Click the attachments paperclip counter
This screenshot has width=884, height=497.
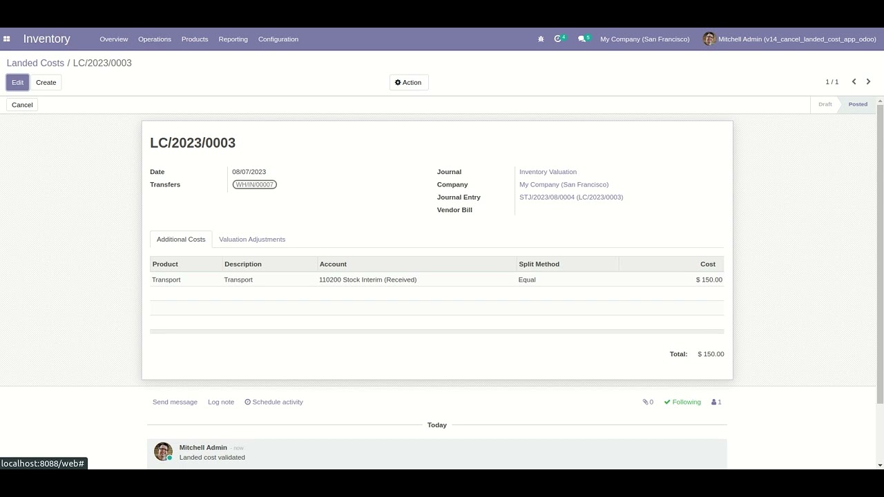[648, 402]
